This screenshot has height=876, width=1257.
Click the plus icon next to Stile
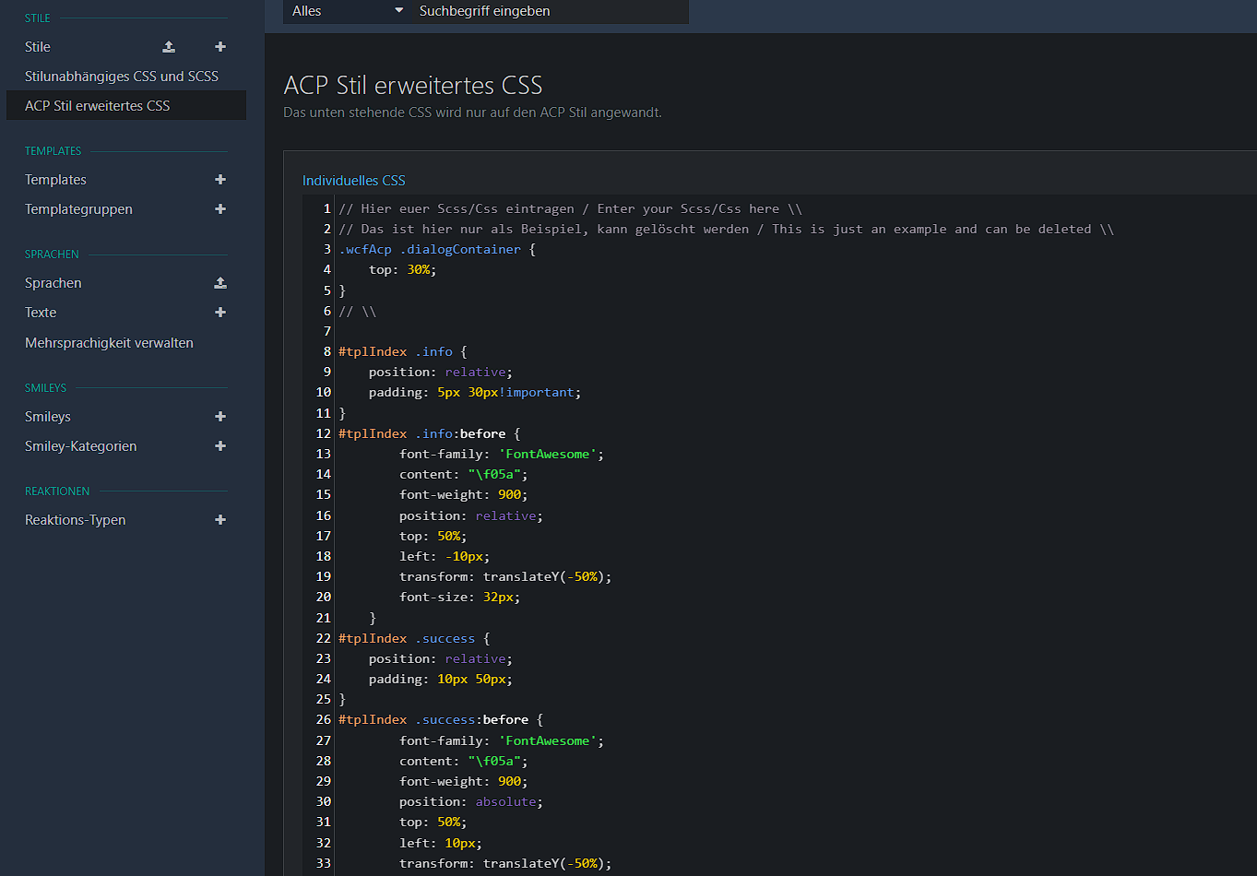(220, 47)
